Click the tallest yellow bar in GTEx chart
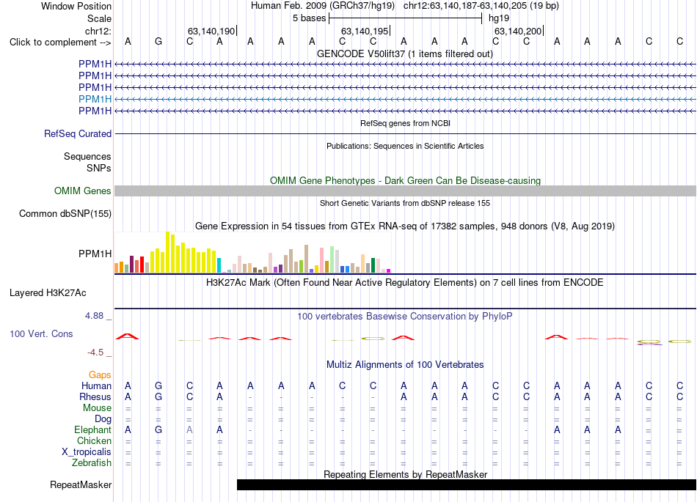 (x=167, y=251)
